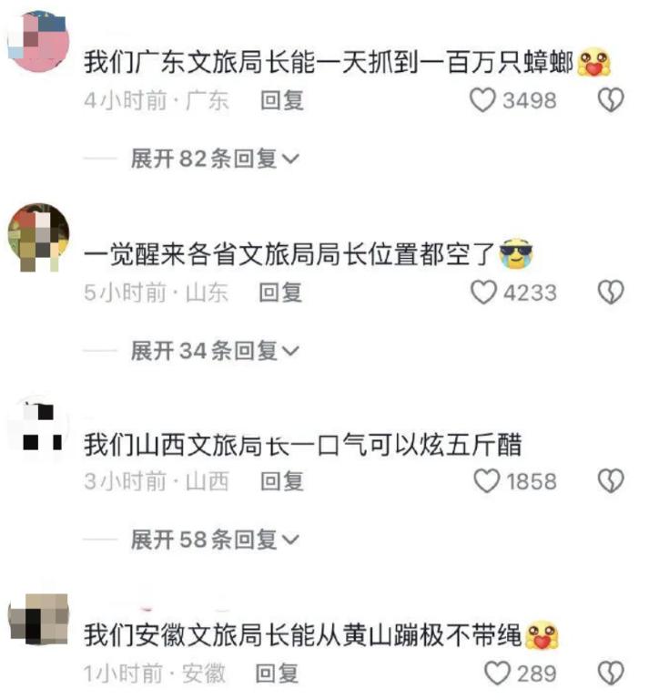This screenshot has height=700, width=659.
Task: Reply to the Shandong comment
Action: 281,293
